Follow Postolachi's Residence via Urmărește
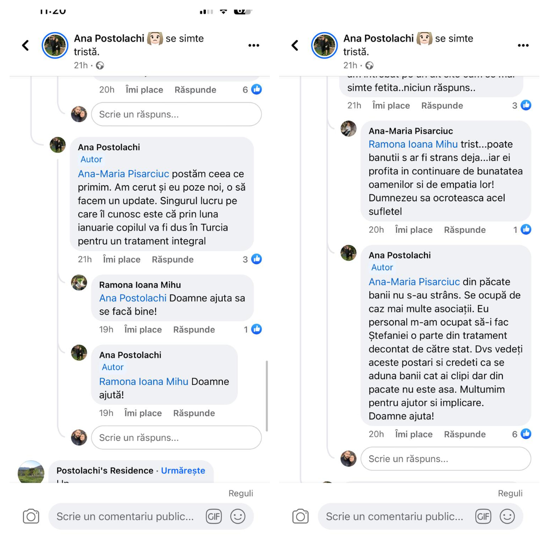 point(183,470)
